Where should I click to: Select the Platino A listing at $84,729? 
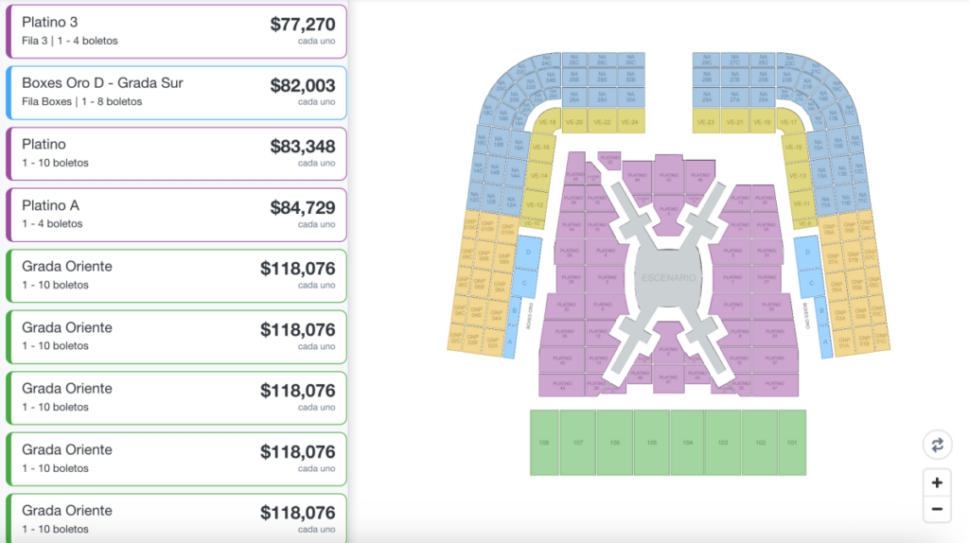[x=176, y=214]
